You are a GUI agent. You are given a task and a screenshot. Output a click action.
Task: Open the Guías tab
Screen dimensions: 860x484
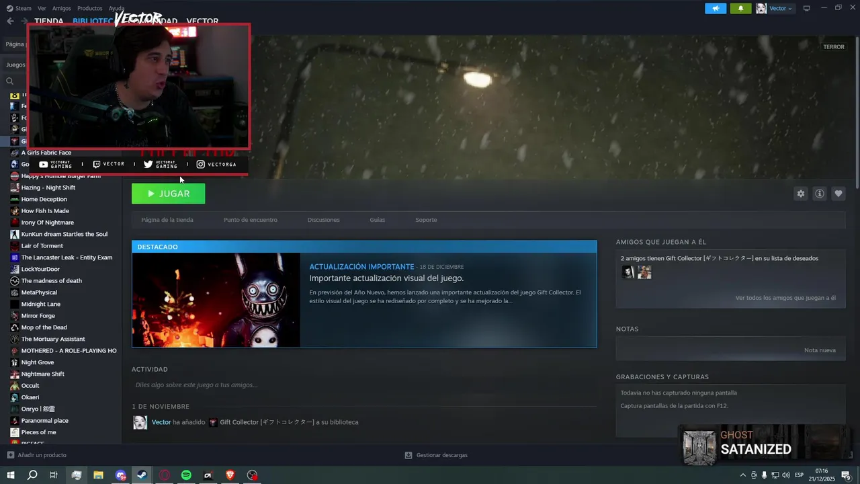pyautogui.click(x=378, y=220)
